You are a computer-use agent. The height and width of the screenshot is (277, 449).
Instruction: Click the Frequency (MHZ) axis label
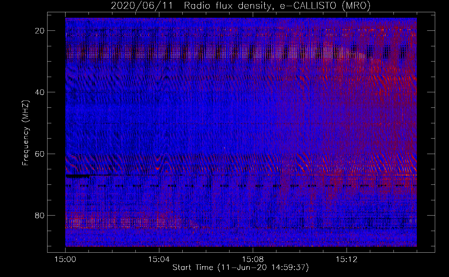pyautogui.click(x=26, y=133)
